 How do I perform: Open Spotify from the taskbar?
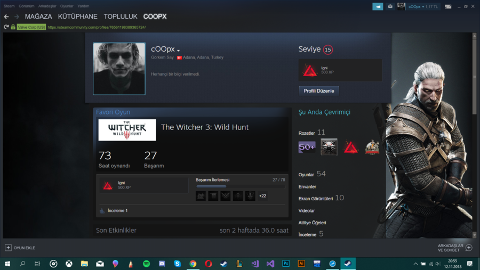point(146,264)
